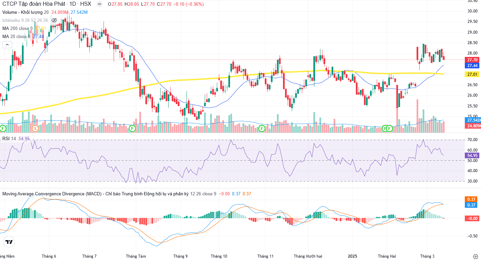Click the orange S split marker
481x260 pixels.
pyautogui.click(x=35, y=128)
